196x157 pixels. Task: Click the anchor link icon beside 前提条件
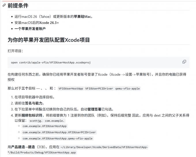pyautogui.click(x=4, y=5)
